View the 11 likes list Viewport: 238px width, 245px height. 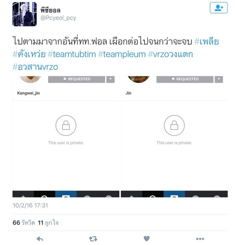(x=48, y=223)
